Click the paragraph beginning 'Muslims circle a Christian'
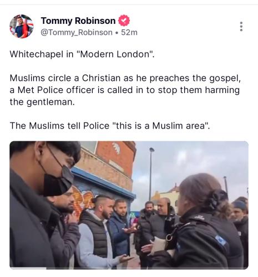258x277 pixels. (125, 90)
